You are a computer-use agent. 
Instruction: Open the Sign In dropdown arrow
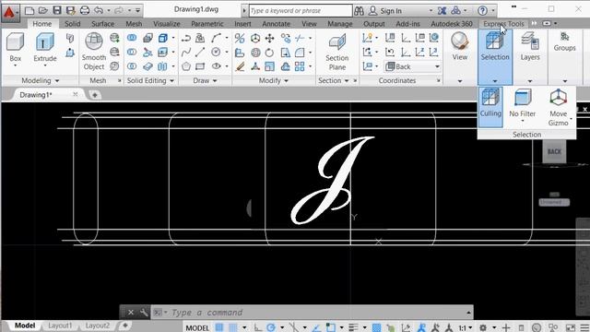pos(431,11)
